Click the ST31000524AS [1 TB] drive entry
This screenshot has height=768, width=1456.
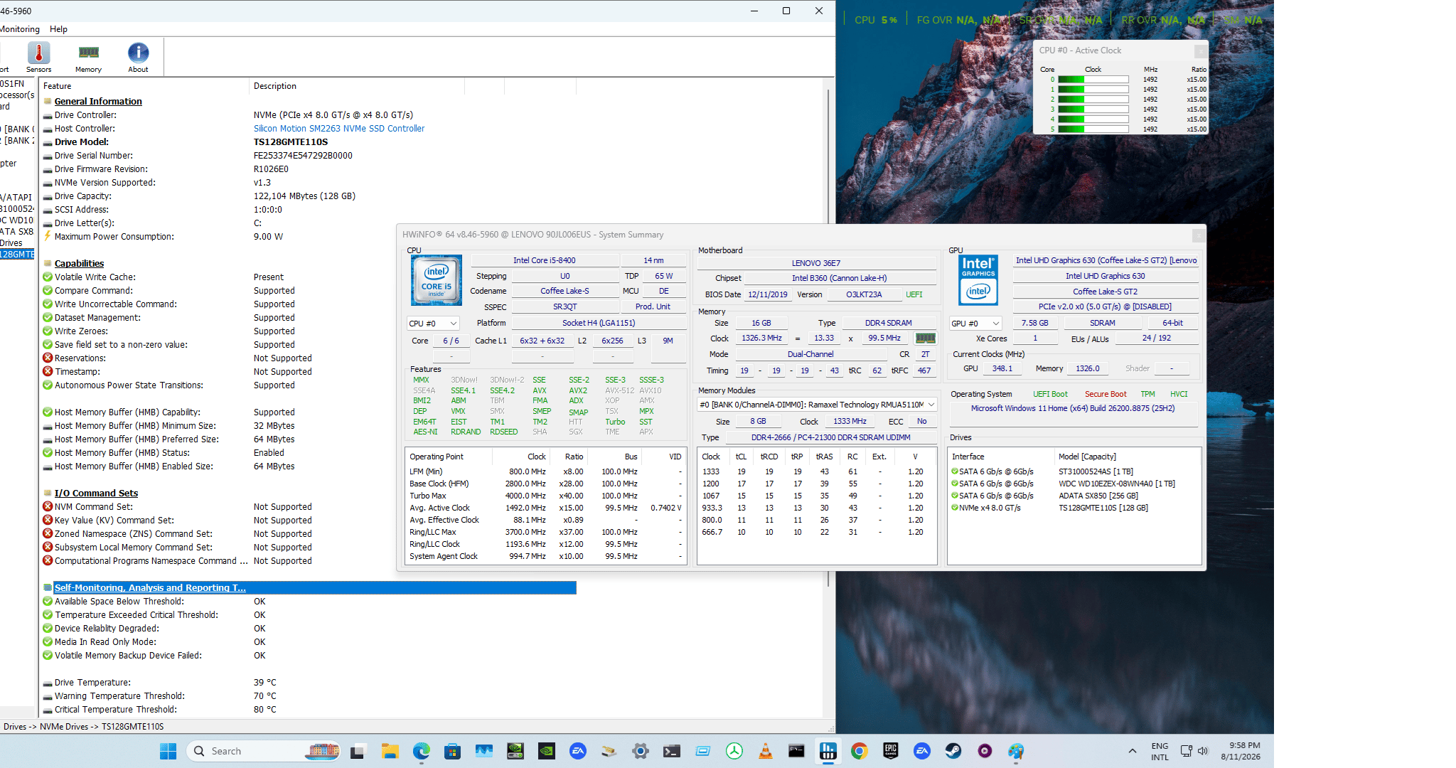click(x=1096, y=472)
